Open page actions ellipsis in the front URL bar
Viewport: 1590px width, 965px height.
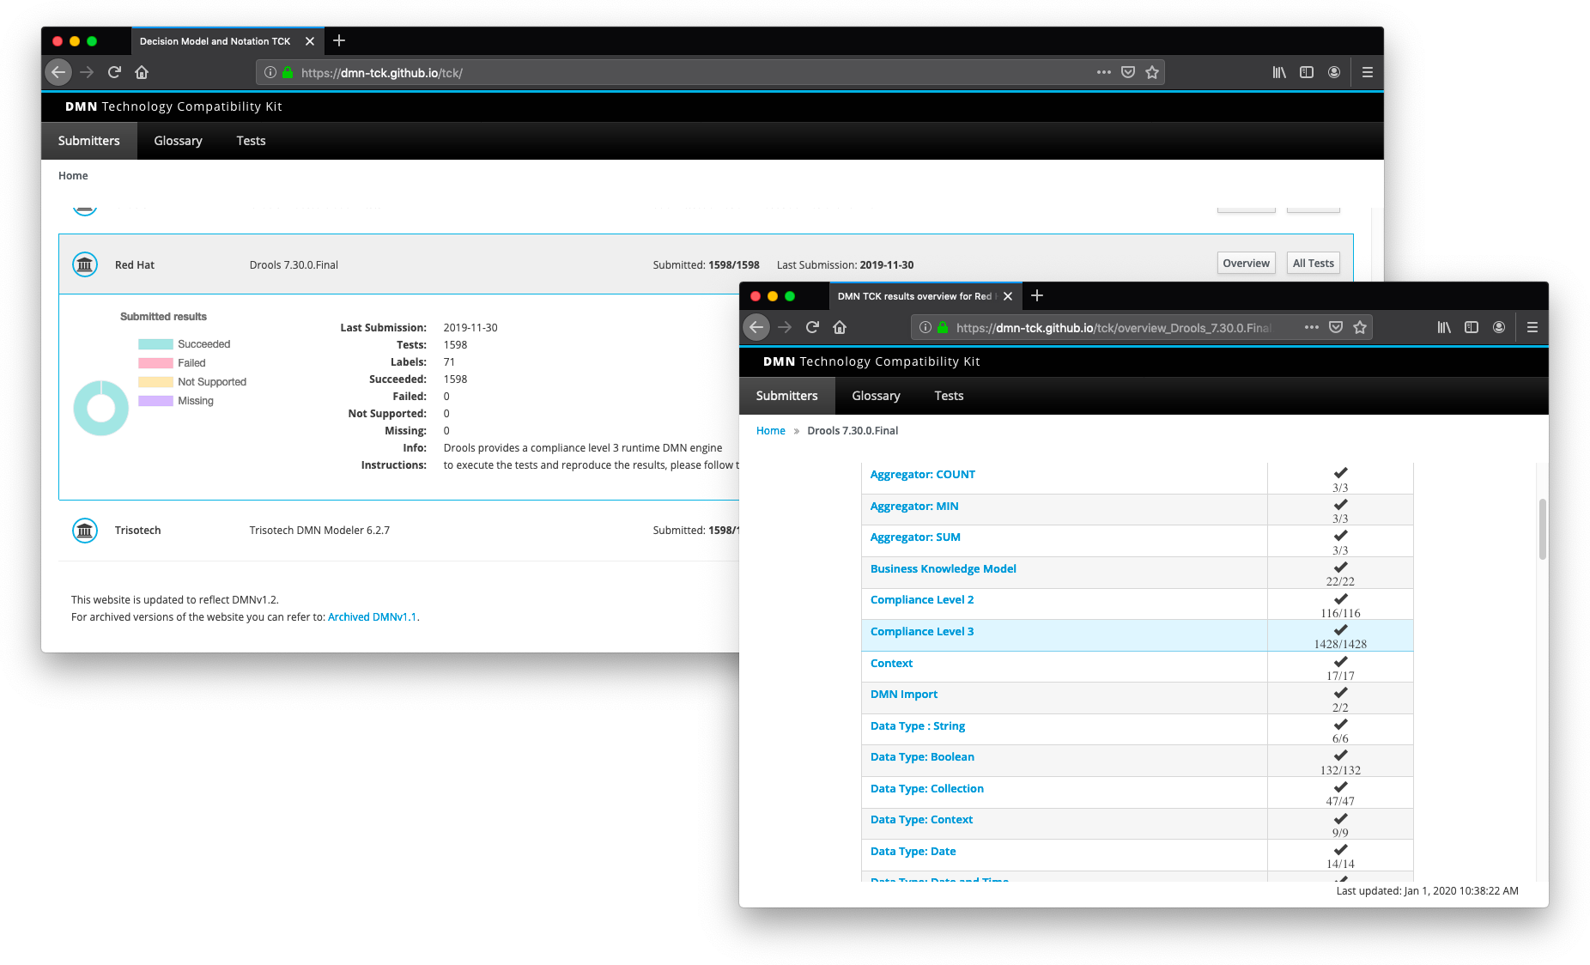1311,327
